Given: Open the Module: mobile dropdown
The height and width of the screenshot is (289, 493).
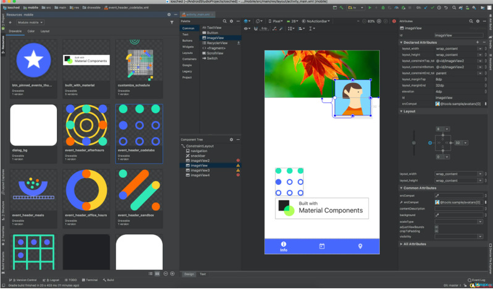Looking at the screenshot, I should [31, 22].
